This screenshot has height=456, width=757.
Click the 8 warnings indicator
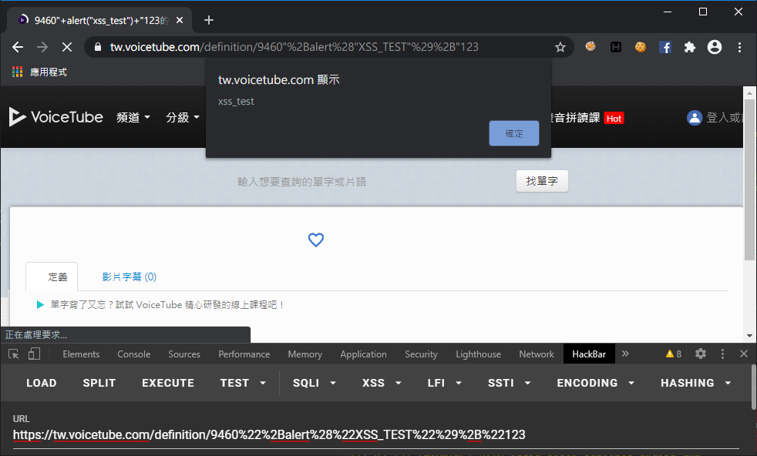[674, 354]
